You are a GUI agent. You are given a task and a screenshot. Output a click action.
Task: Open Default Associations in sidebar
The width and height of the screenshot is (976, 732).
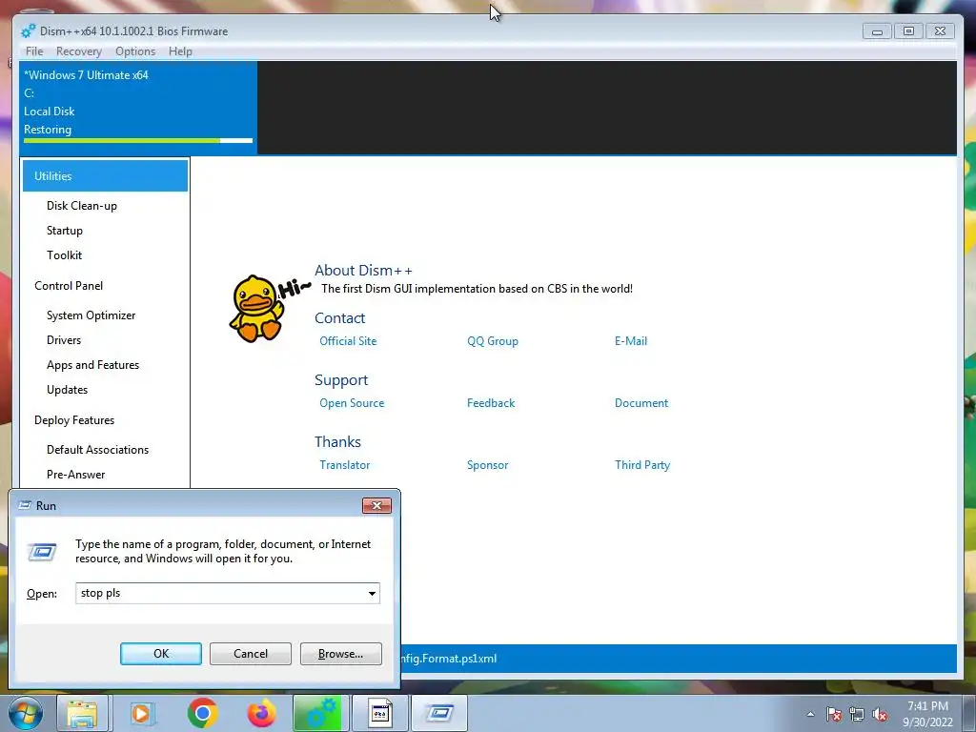tap(98, 450)
